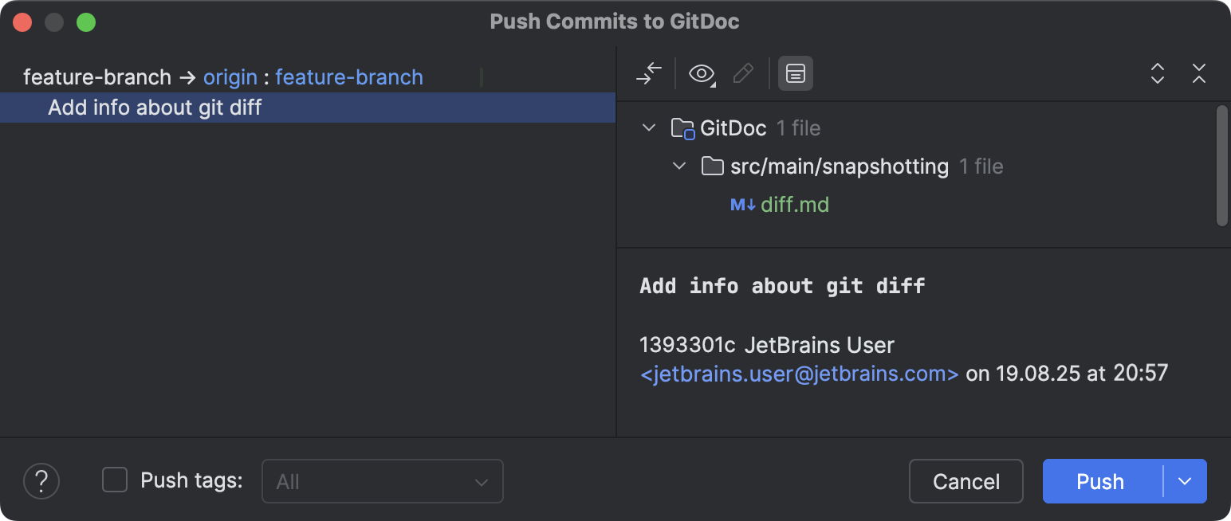Image resolution: width=1231 pixels, height=521 pixels.
Task: Click the markdown icon beside diff.md
Action: coord(741,204)
